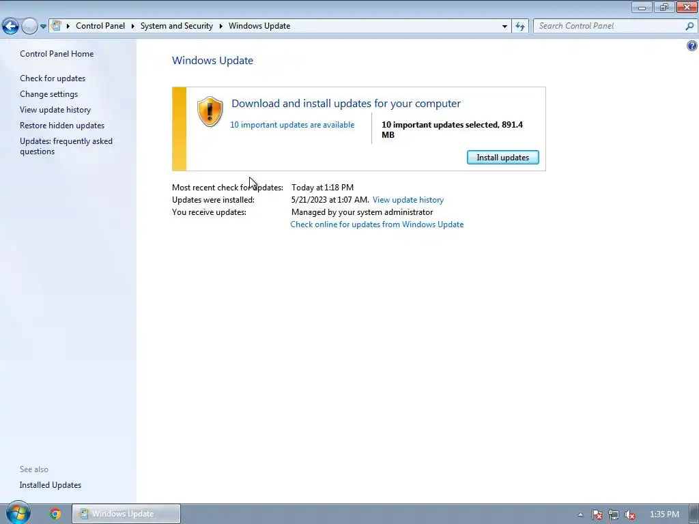This screenshot has height=524, width=699.
Task: Open the address bar history dropdown
Action: coord(504,27)
